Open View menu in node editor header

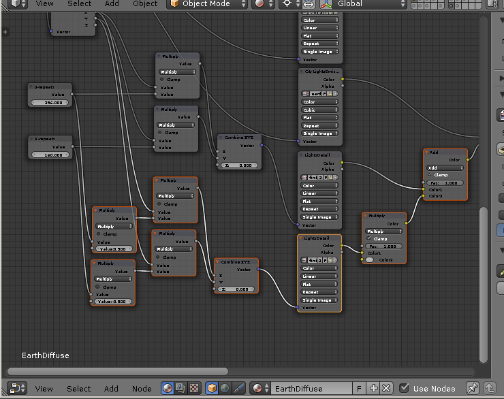[x=44, y=389]
